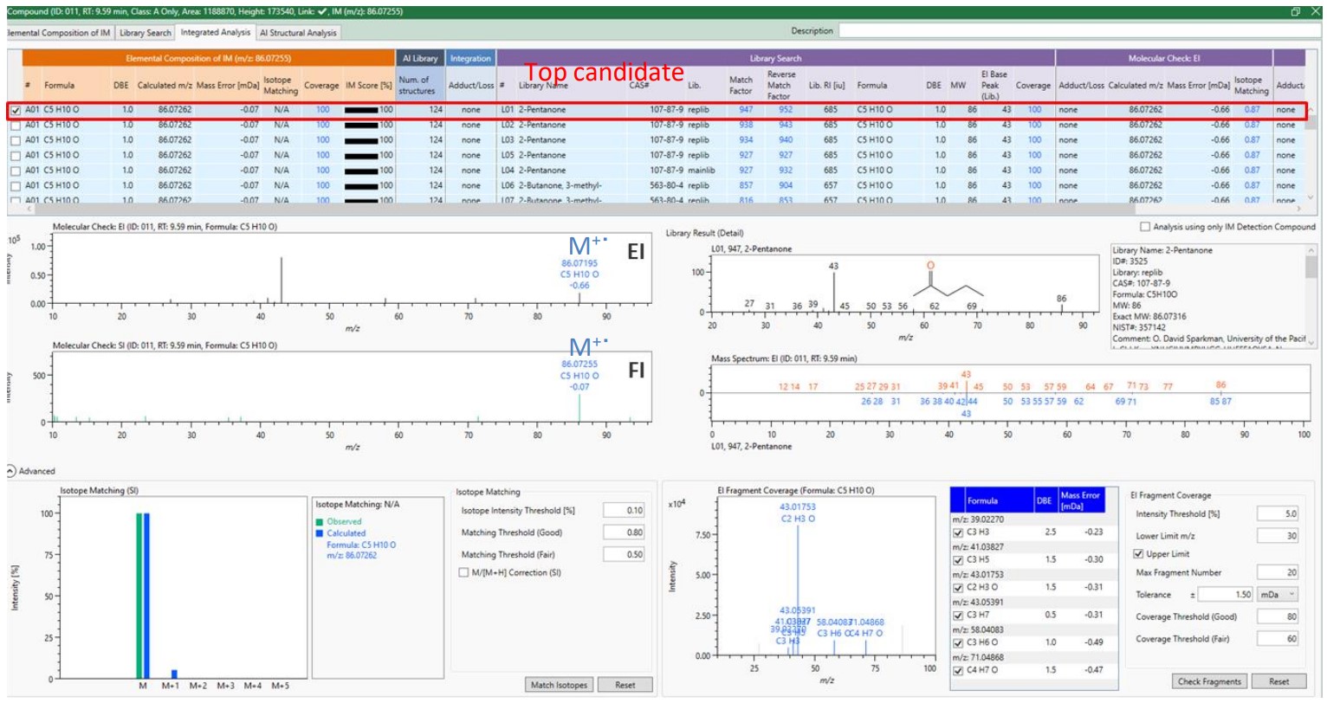The width and height of the screenshot is (1327, 703).
Task: Click the Isotope Intensity Threshold input field
Action: 623,511
